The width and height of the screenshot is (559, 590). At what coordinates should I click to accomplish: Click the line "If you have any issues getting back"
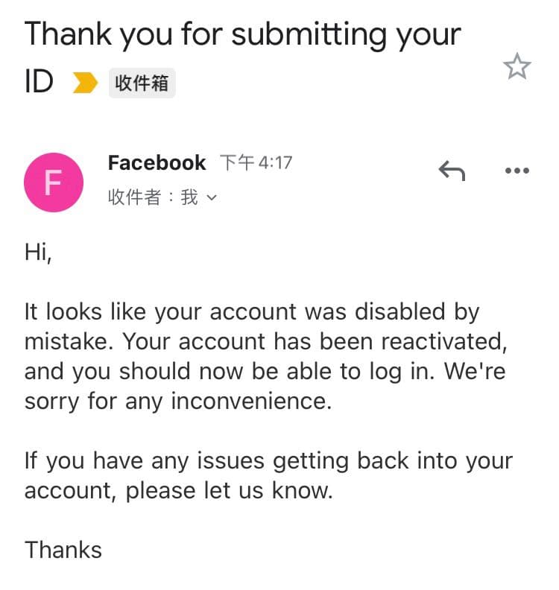pos(268,460)
